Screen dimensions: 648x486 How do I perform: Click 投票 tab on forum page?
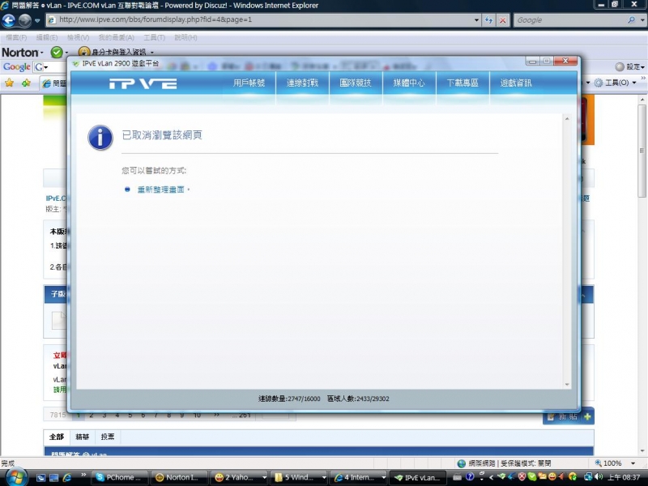click(x=108, y=437)
